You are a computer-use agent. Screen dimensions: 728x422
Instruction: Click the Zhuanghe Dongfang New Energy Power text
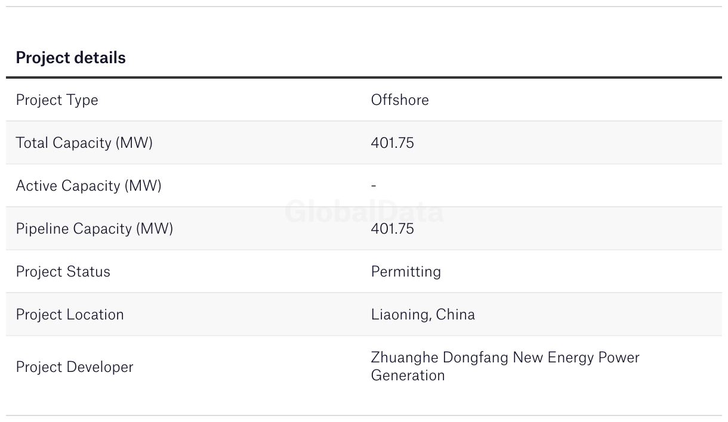[x=505, y=358]
